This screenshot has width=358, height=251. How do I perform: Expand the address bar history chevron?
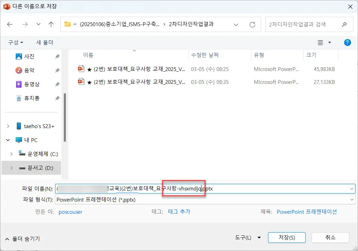point(236,24)
